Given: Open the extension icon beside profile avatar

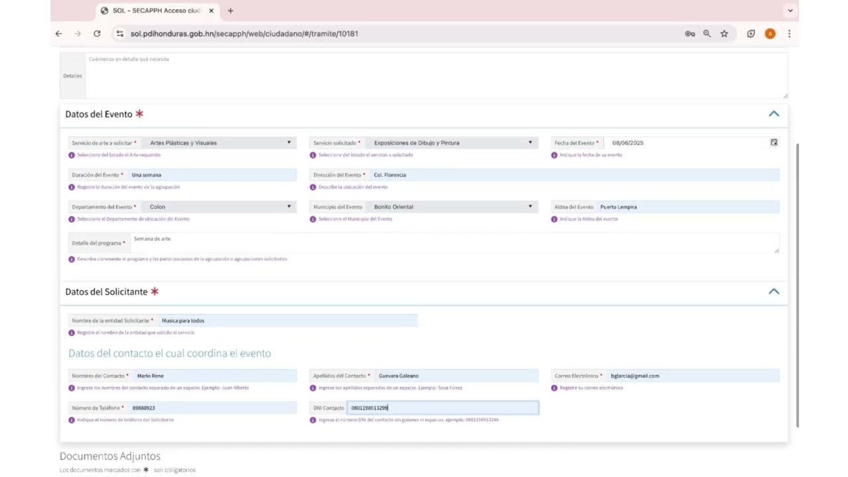Looking at the screenshot, I should pyautogui.click(x=751, y=34).
